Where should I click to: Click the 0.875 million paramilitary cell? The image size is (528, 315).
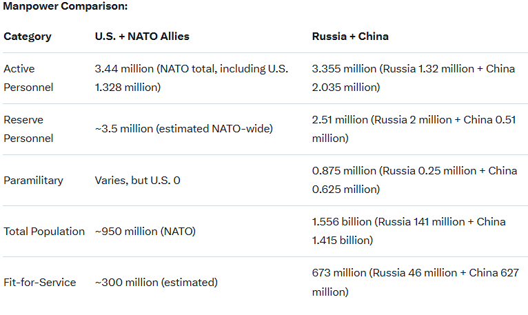point(414,180)
